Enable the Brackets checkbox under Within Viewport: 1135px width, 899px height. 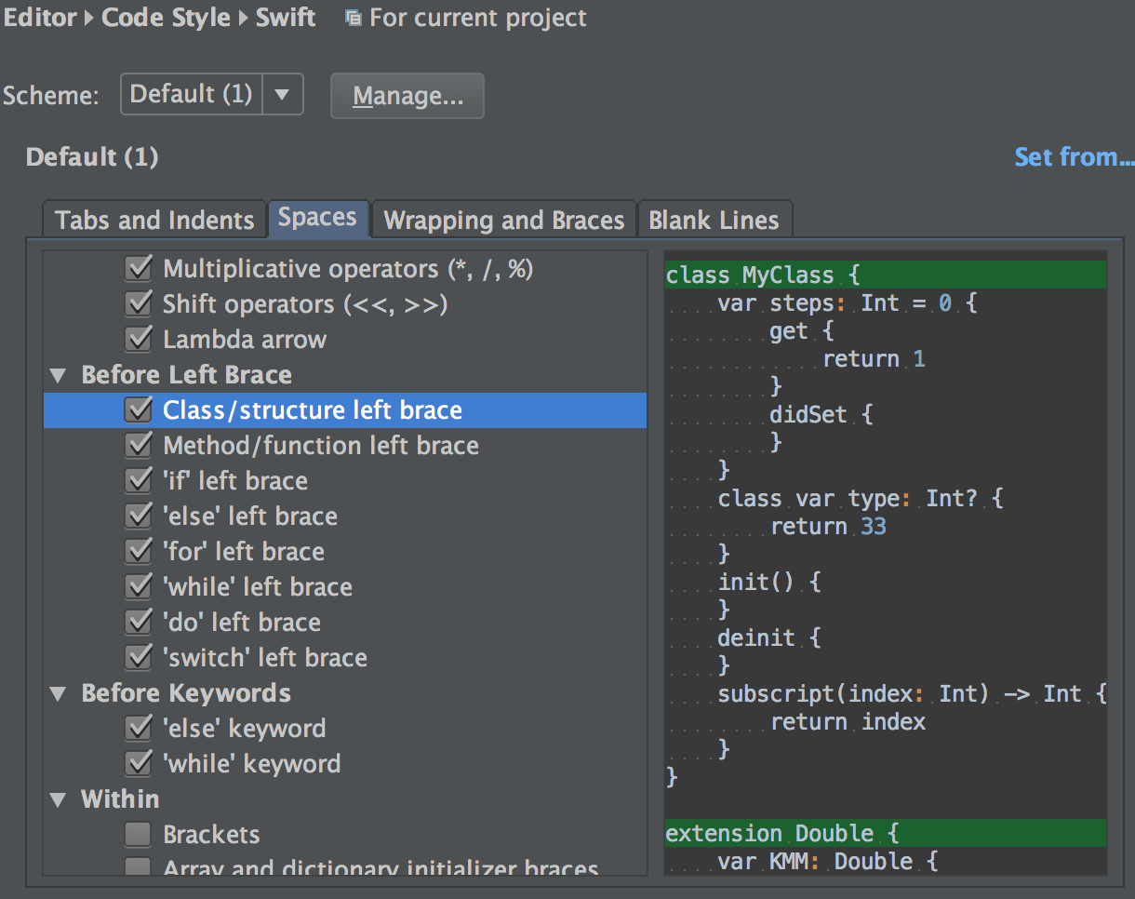tap(138, 834)
